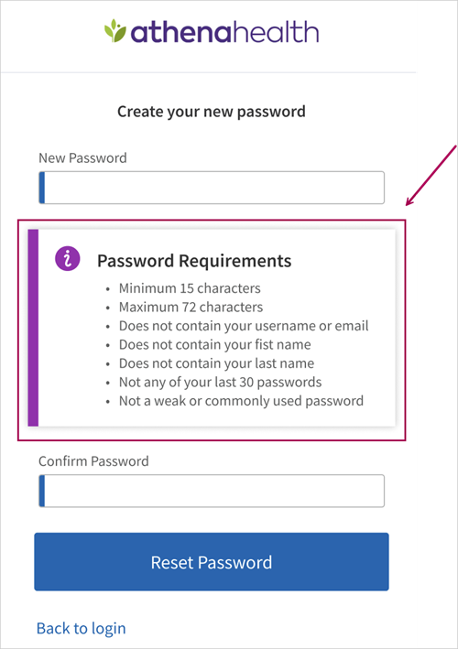This screenshot has height=649, width=458.
Task: Click the athenahealth leaf logo icon
Action: tap(115, 30)
